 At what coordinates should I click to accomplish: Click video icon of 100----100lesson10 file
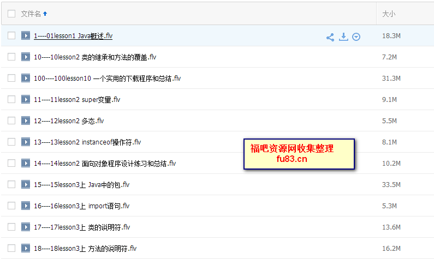[26, 78]
